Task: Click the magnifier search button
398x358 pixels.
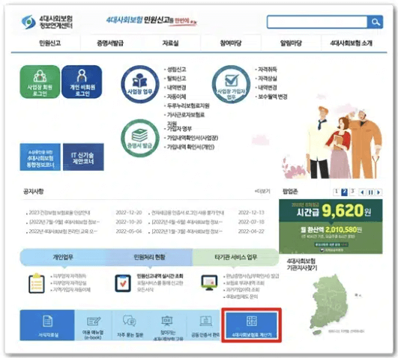Action: (376, 22)
